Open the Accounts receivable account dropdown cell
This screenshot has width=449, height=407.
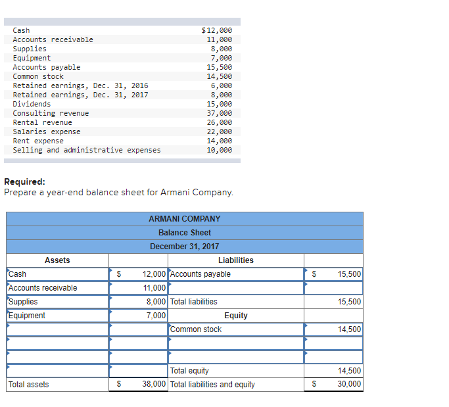tap(58, 288)
